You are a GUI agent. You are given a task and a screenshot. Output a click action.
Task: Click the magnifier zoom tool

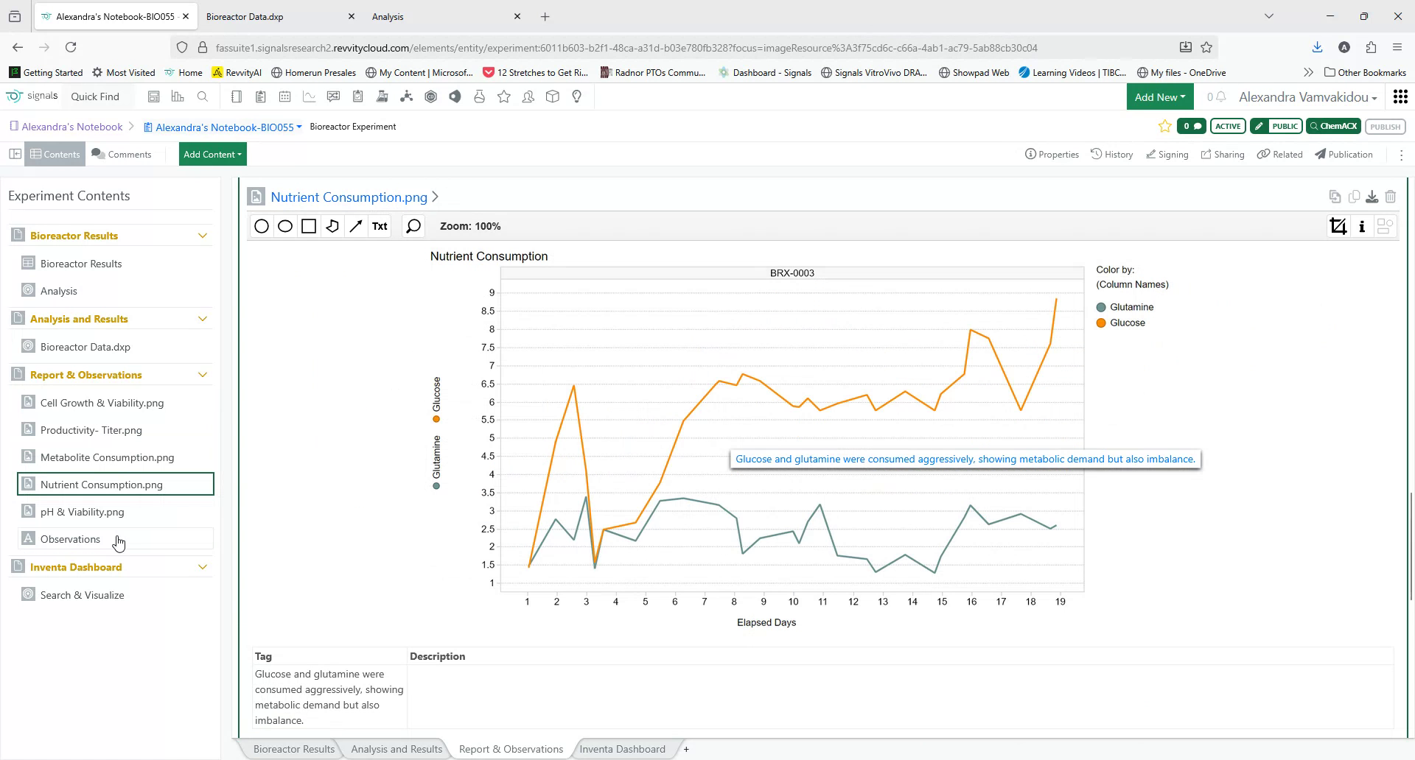click(413, 226)
